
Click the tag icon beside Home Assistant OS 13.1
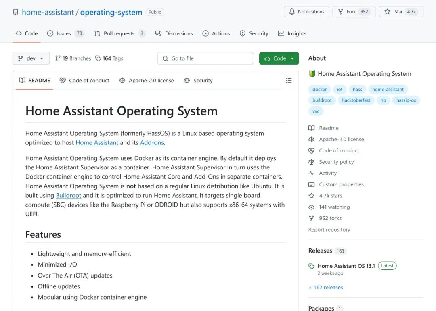[x=311, y=266]
